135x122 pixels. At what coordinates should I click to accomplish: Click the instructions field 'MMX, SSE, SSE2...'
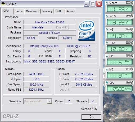(x=60, y=61)
